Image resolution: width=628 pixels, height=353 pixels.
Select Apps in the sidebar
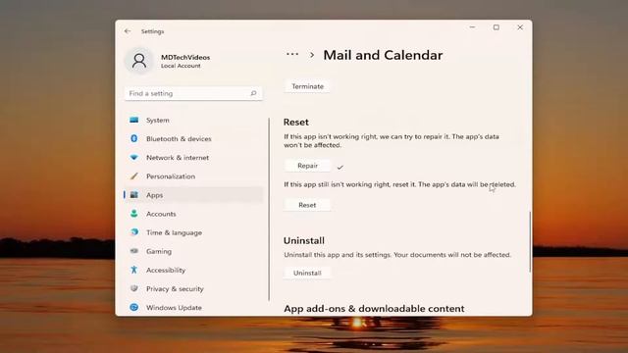click(194, 195)
